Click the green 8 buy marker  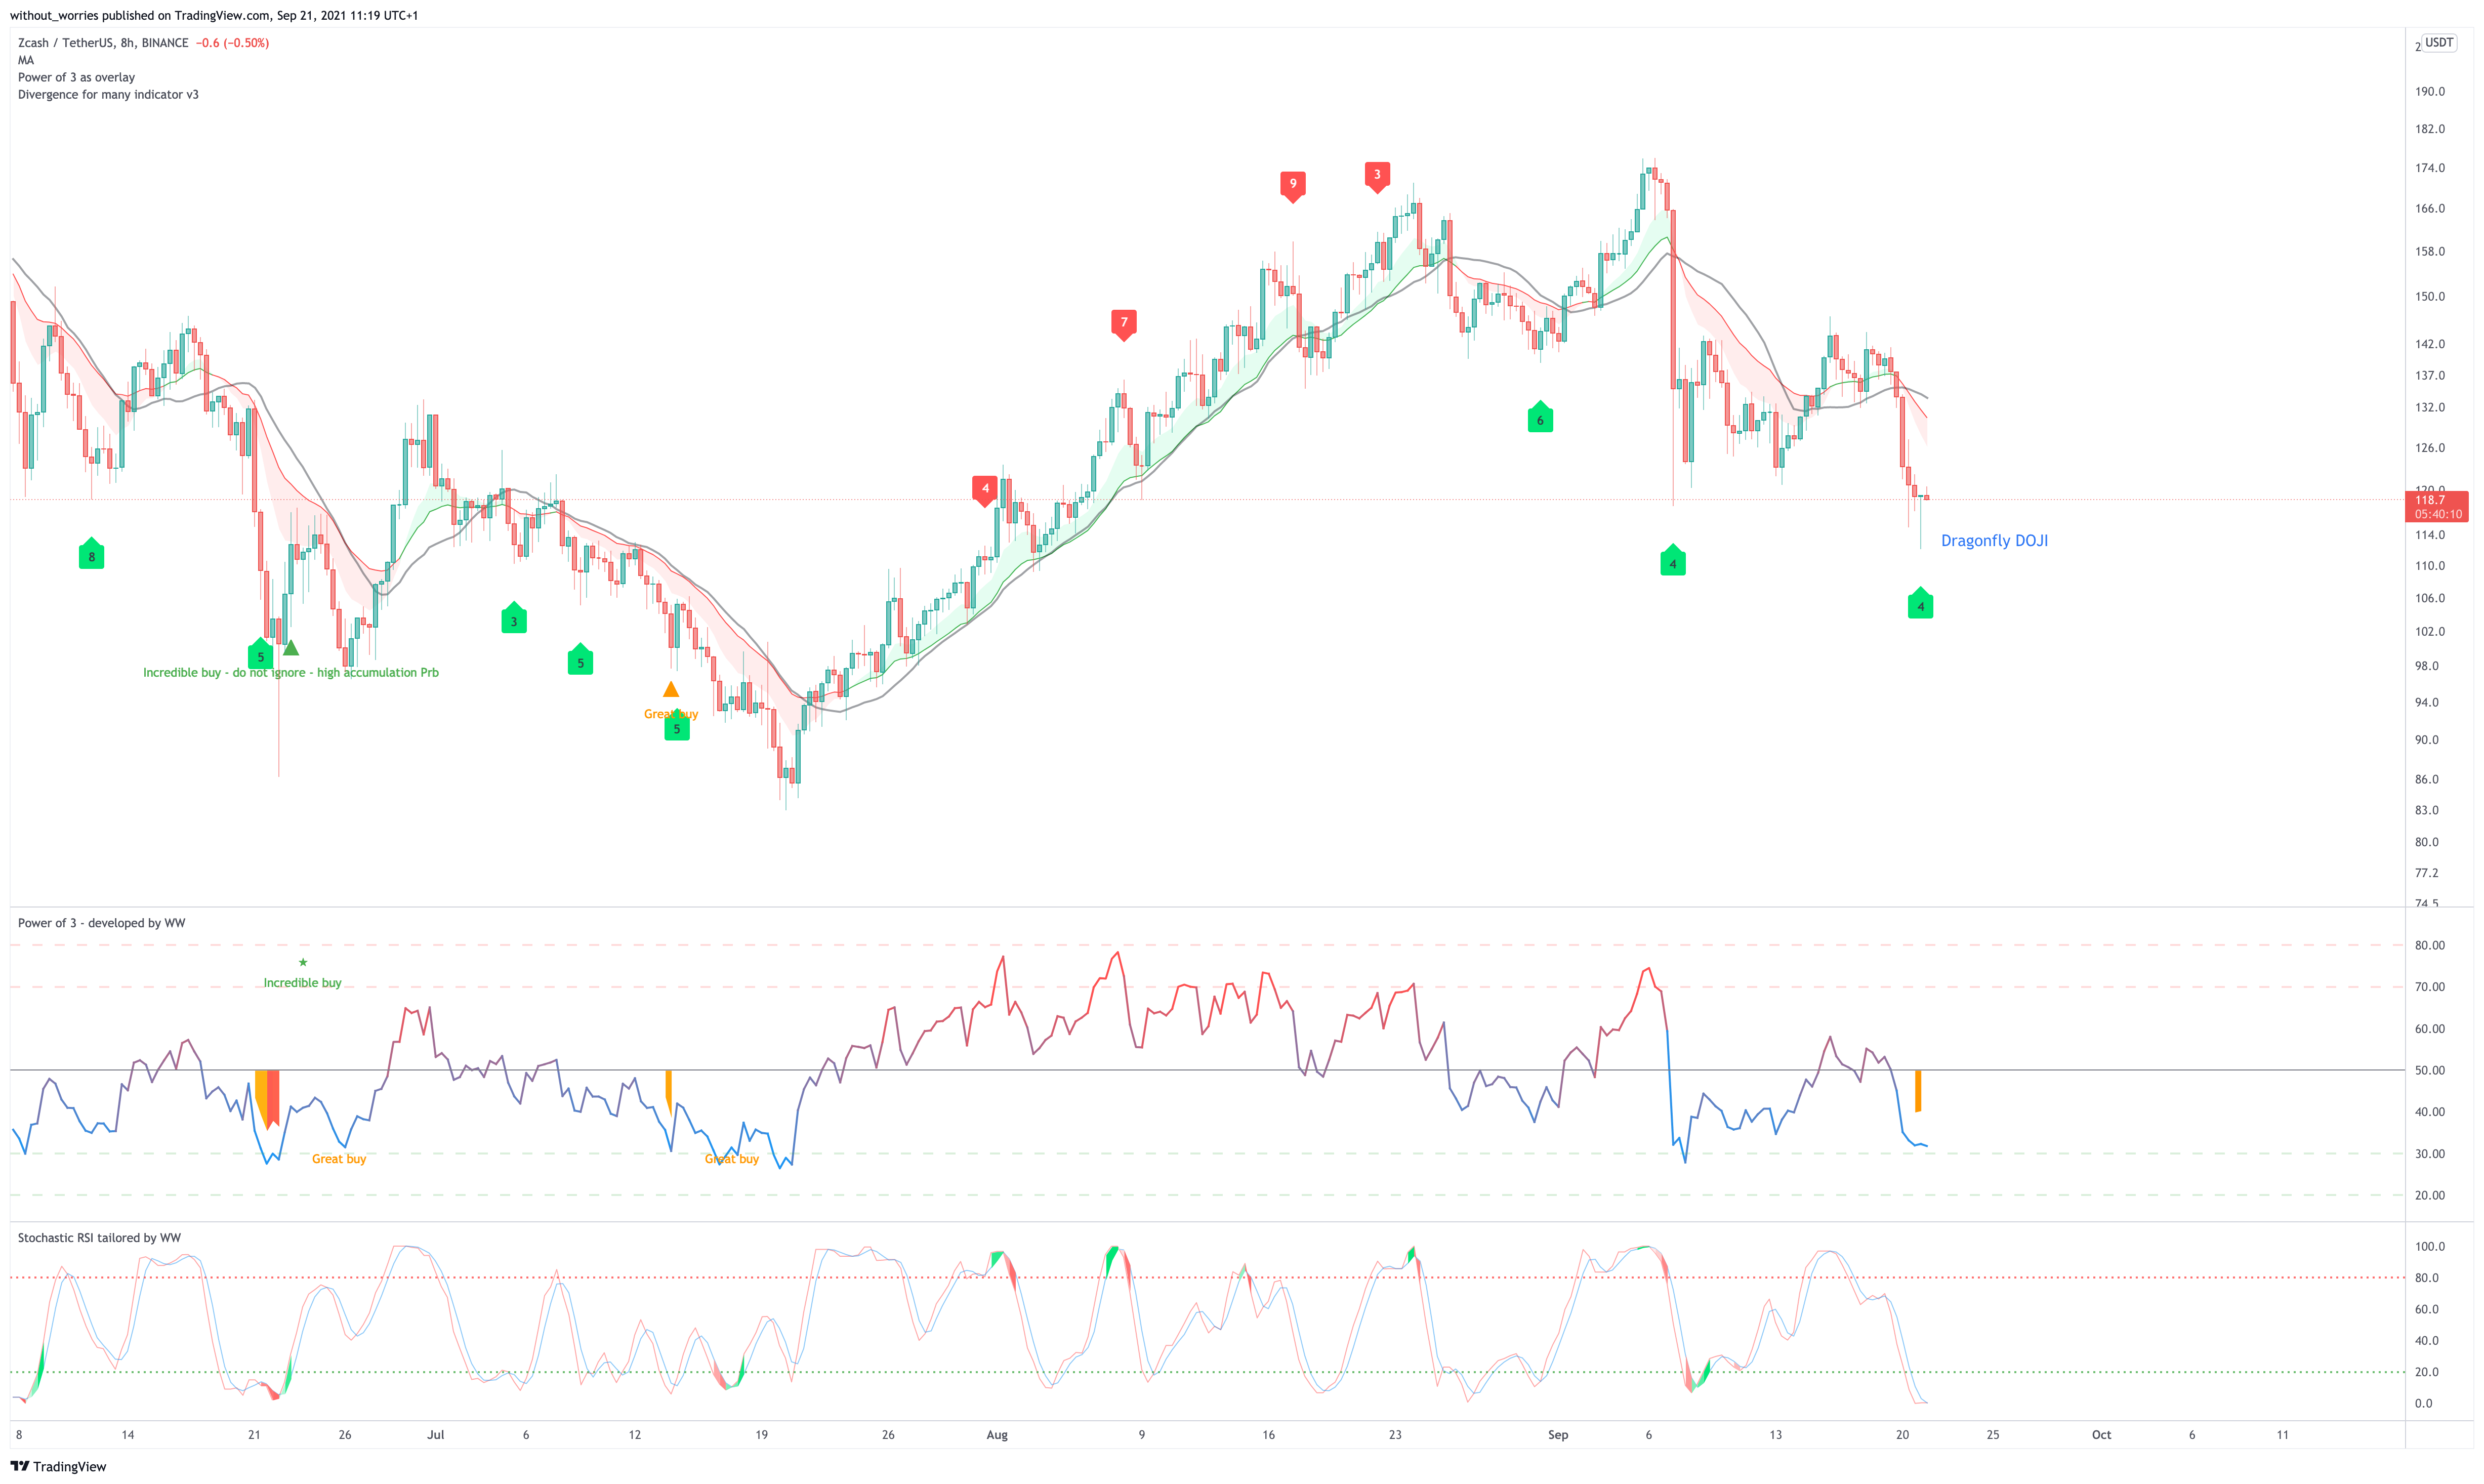tap(91, 554)
